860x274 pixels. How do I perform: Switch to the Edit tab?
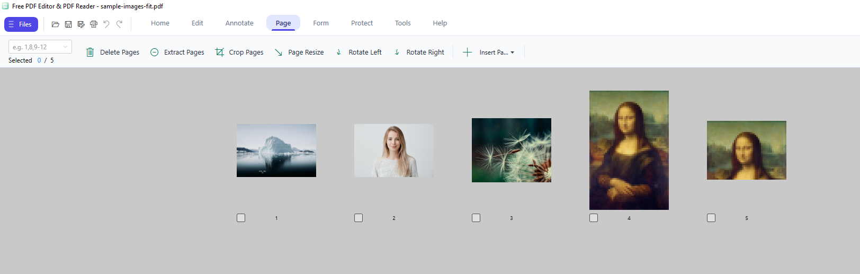198,23
